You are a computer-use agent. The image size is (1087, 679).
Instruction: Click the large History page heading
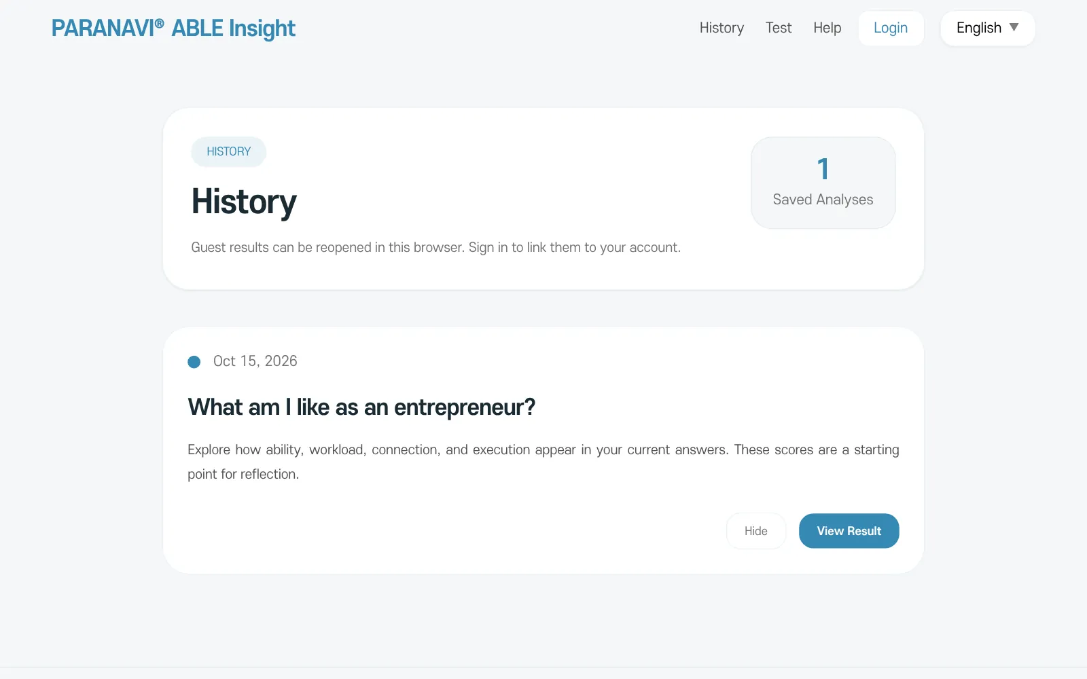click(x=244, y=202)
